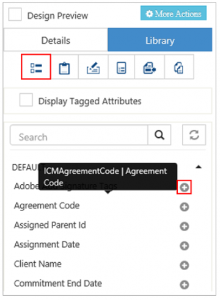Click the Search input field

79,135
